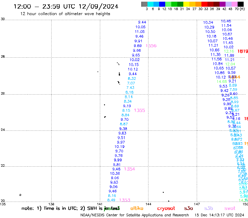The image size is (248, 218).
Task: Click the purple 42 ft legend swatch
Action: pos(223,4)
